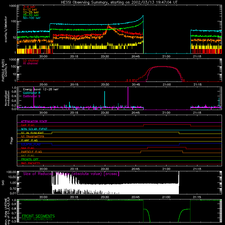
Task: Click the particle rate plateau near 21:00
Action: tap(161, 66)
